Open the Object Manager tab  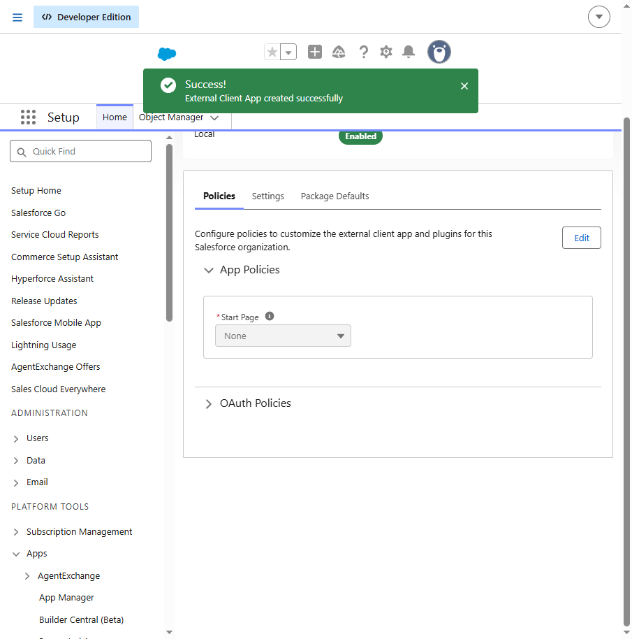click(171, 117)
